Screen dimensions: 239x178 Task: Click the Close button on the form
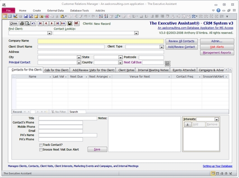pyautogui.click(x=14, y=23)
